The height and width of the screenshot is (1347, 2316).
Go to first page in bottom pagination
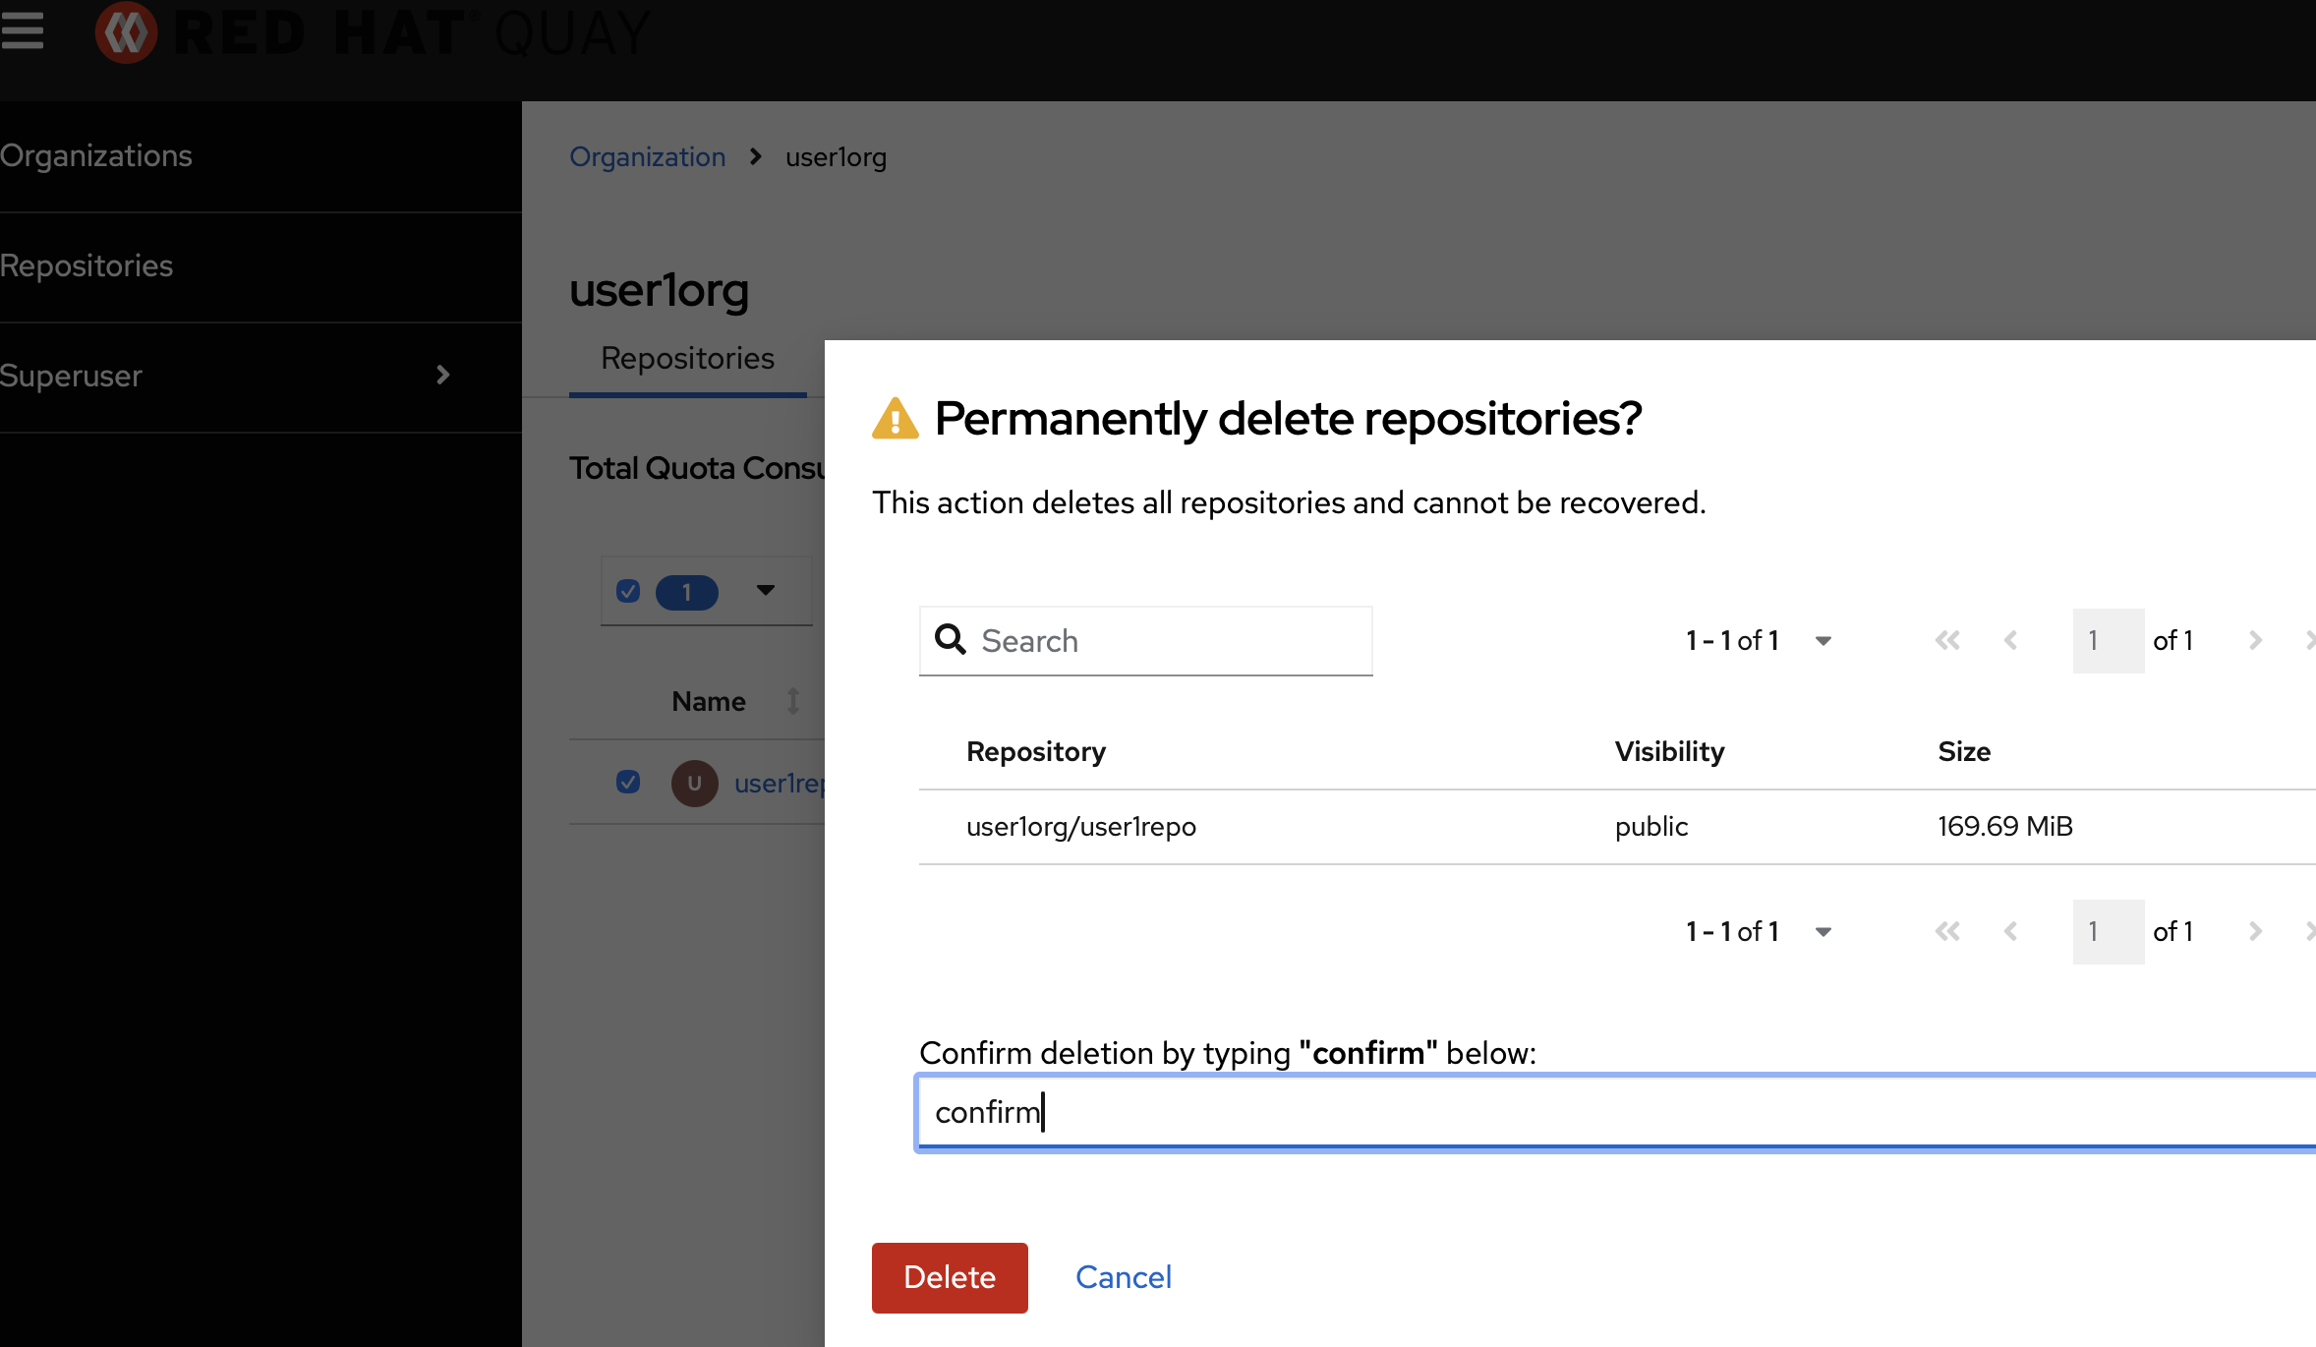pos(1947,931)
